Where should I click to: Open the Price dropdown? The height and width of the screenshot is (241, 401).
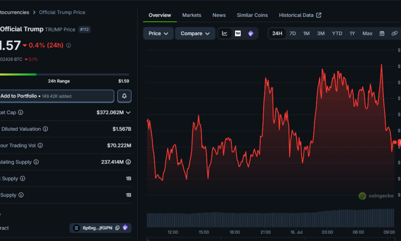pos(158,34)
